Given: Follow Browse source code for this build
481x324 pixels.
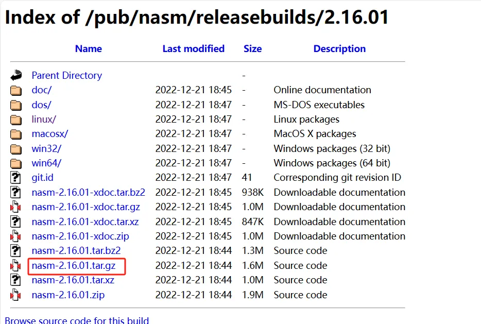Looking at the screenshot, I should [77, 320].
